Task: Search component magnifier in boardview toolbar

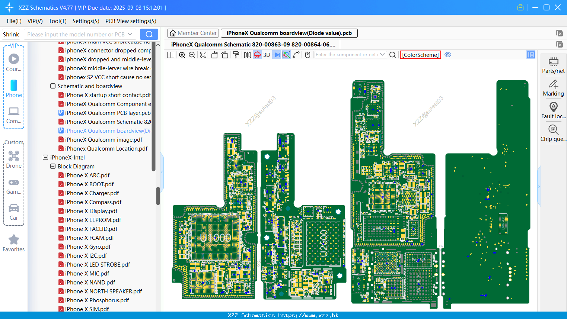Action: (392, 55)
